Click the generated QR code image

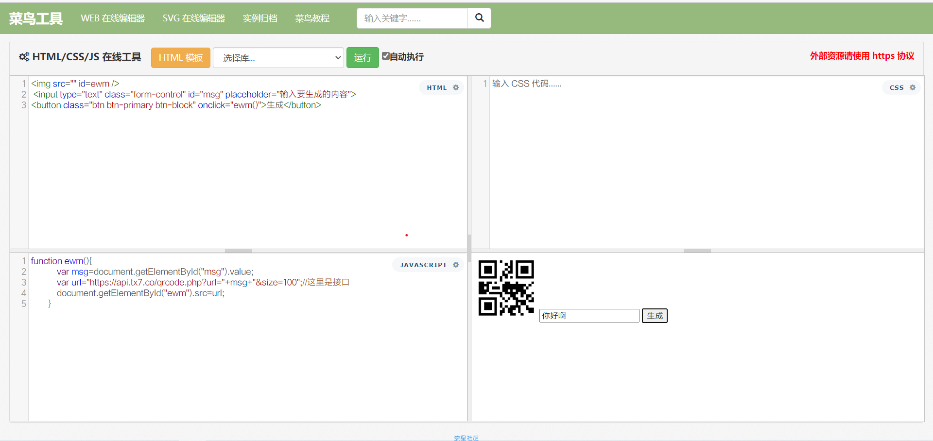(x=506, y=288)
